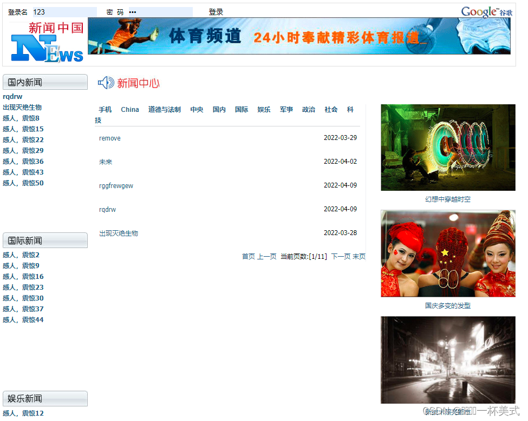Click the 登录 login button
528x421 pixels.
coord(216,12)
